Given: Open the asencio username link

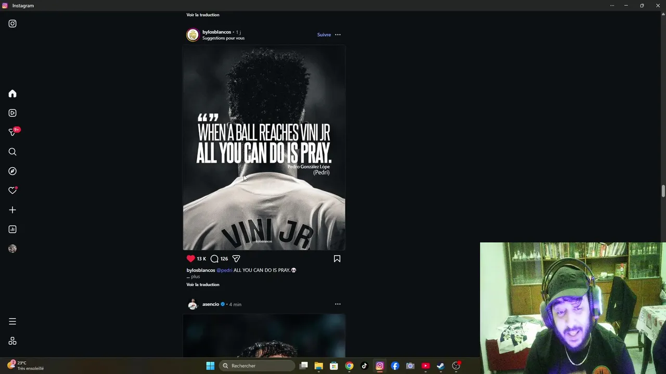Looking at the screenshot, I should point(211,304).
